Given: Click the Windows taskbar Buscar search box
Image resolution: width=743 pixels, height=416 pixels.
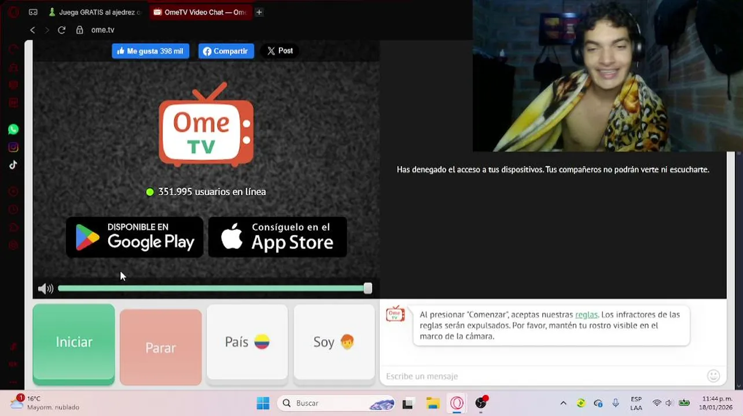Looking at the screenshot, I should tap(336, 403).
